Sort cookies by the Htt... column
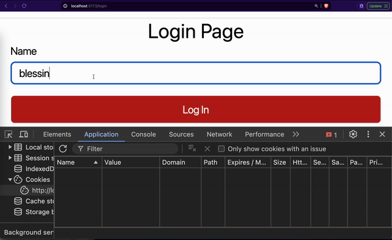Viewport: 392px width, 240px height. 301,162
